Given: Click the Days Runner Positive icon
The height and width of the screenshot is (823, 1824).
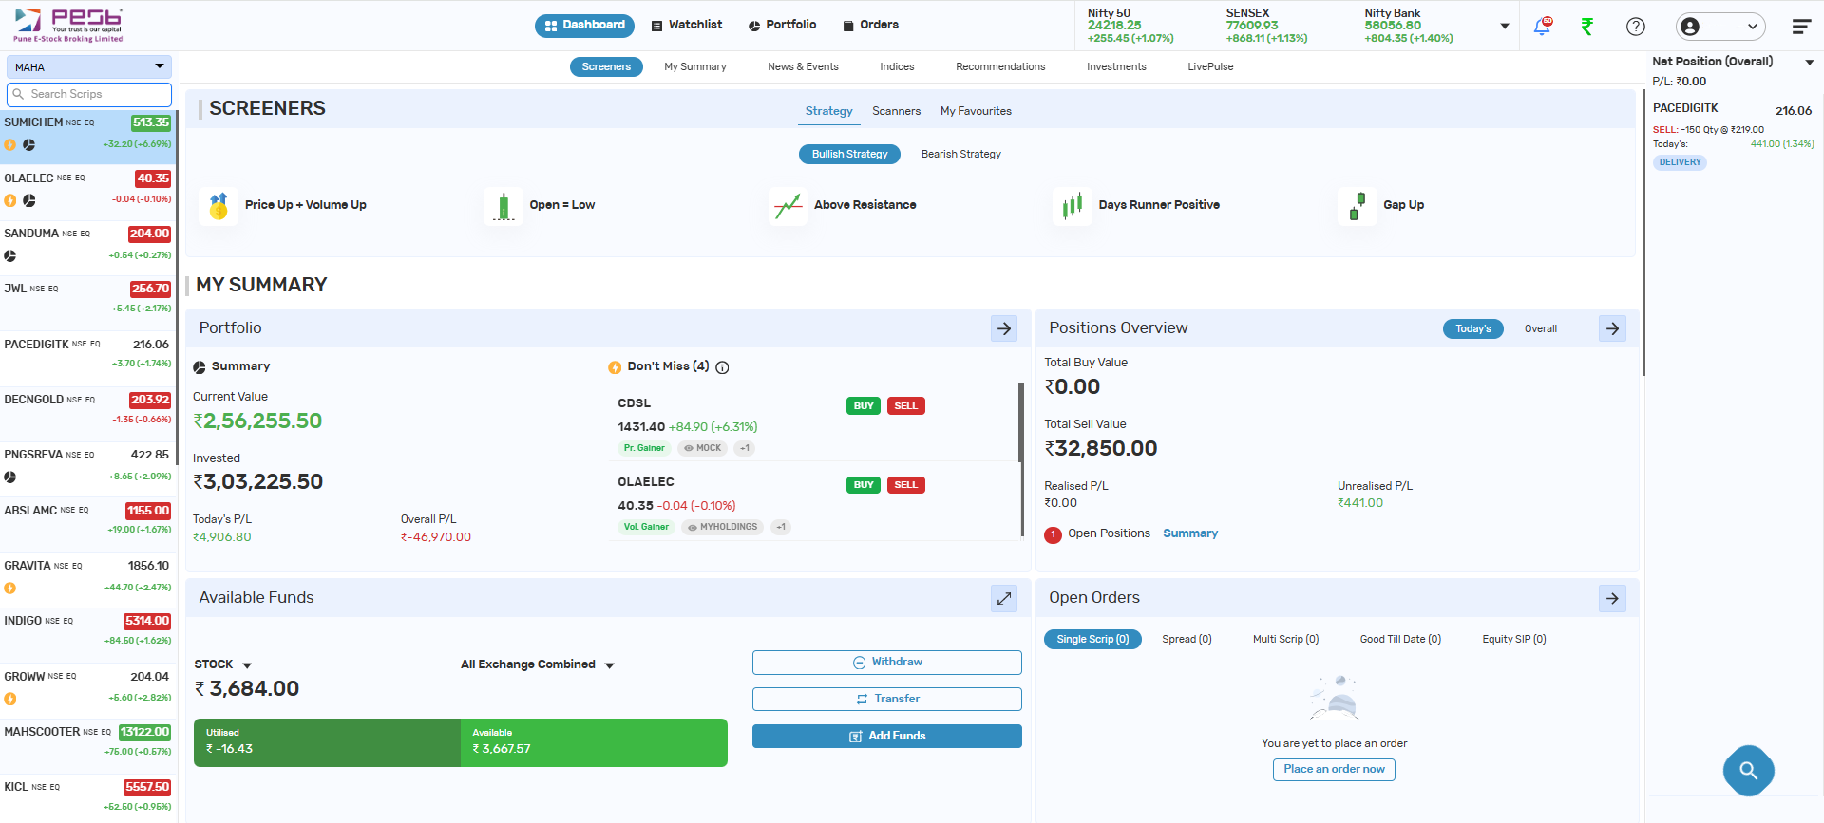Looking at the screenshot, I should click(x=1073, y=205).
